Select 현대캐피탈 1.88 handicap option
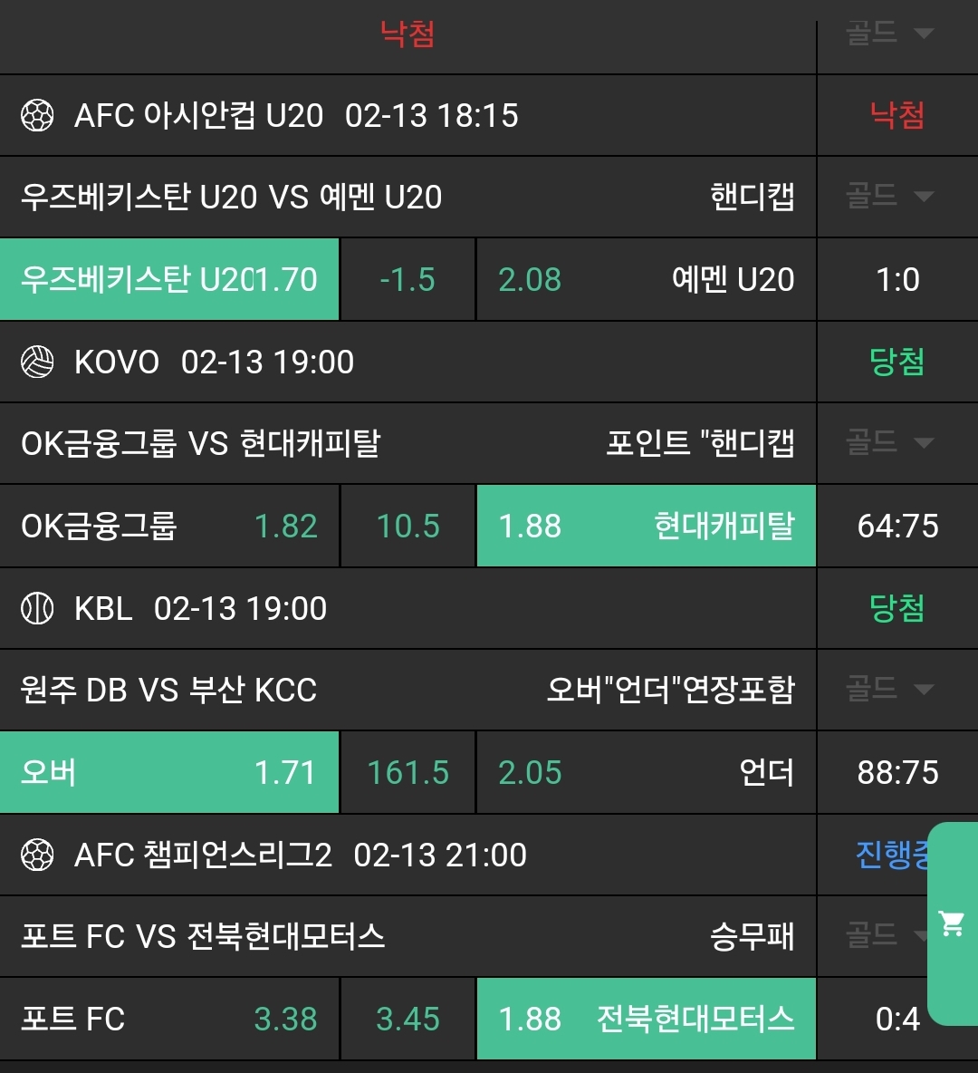Image resolution: width=978 pixels, height=1073 pixels. tap(646, 526)
